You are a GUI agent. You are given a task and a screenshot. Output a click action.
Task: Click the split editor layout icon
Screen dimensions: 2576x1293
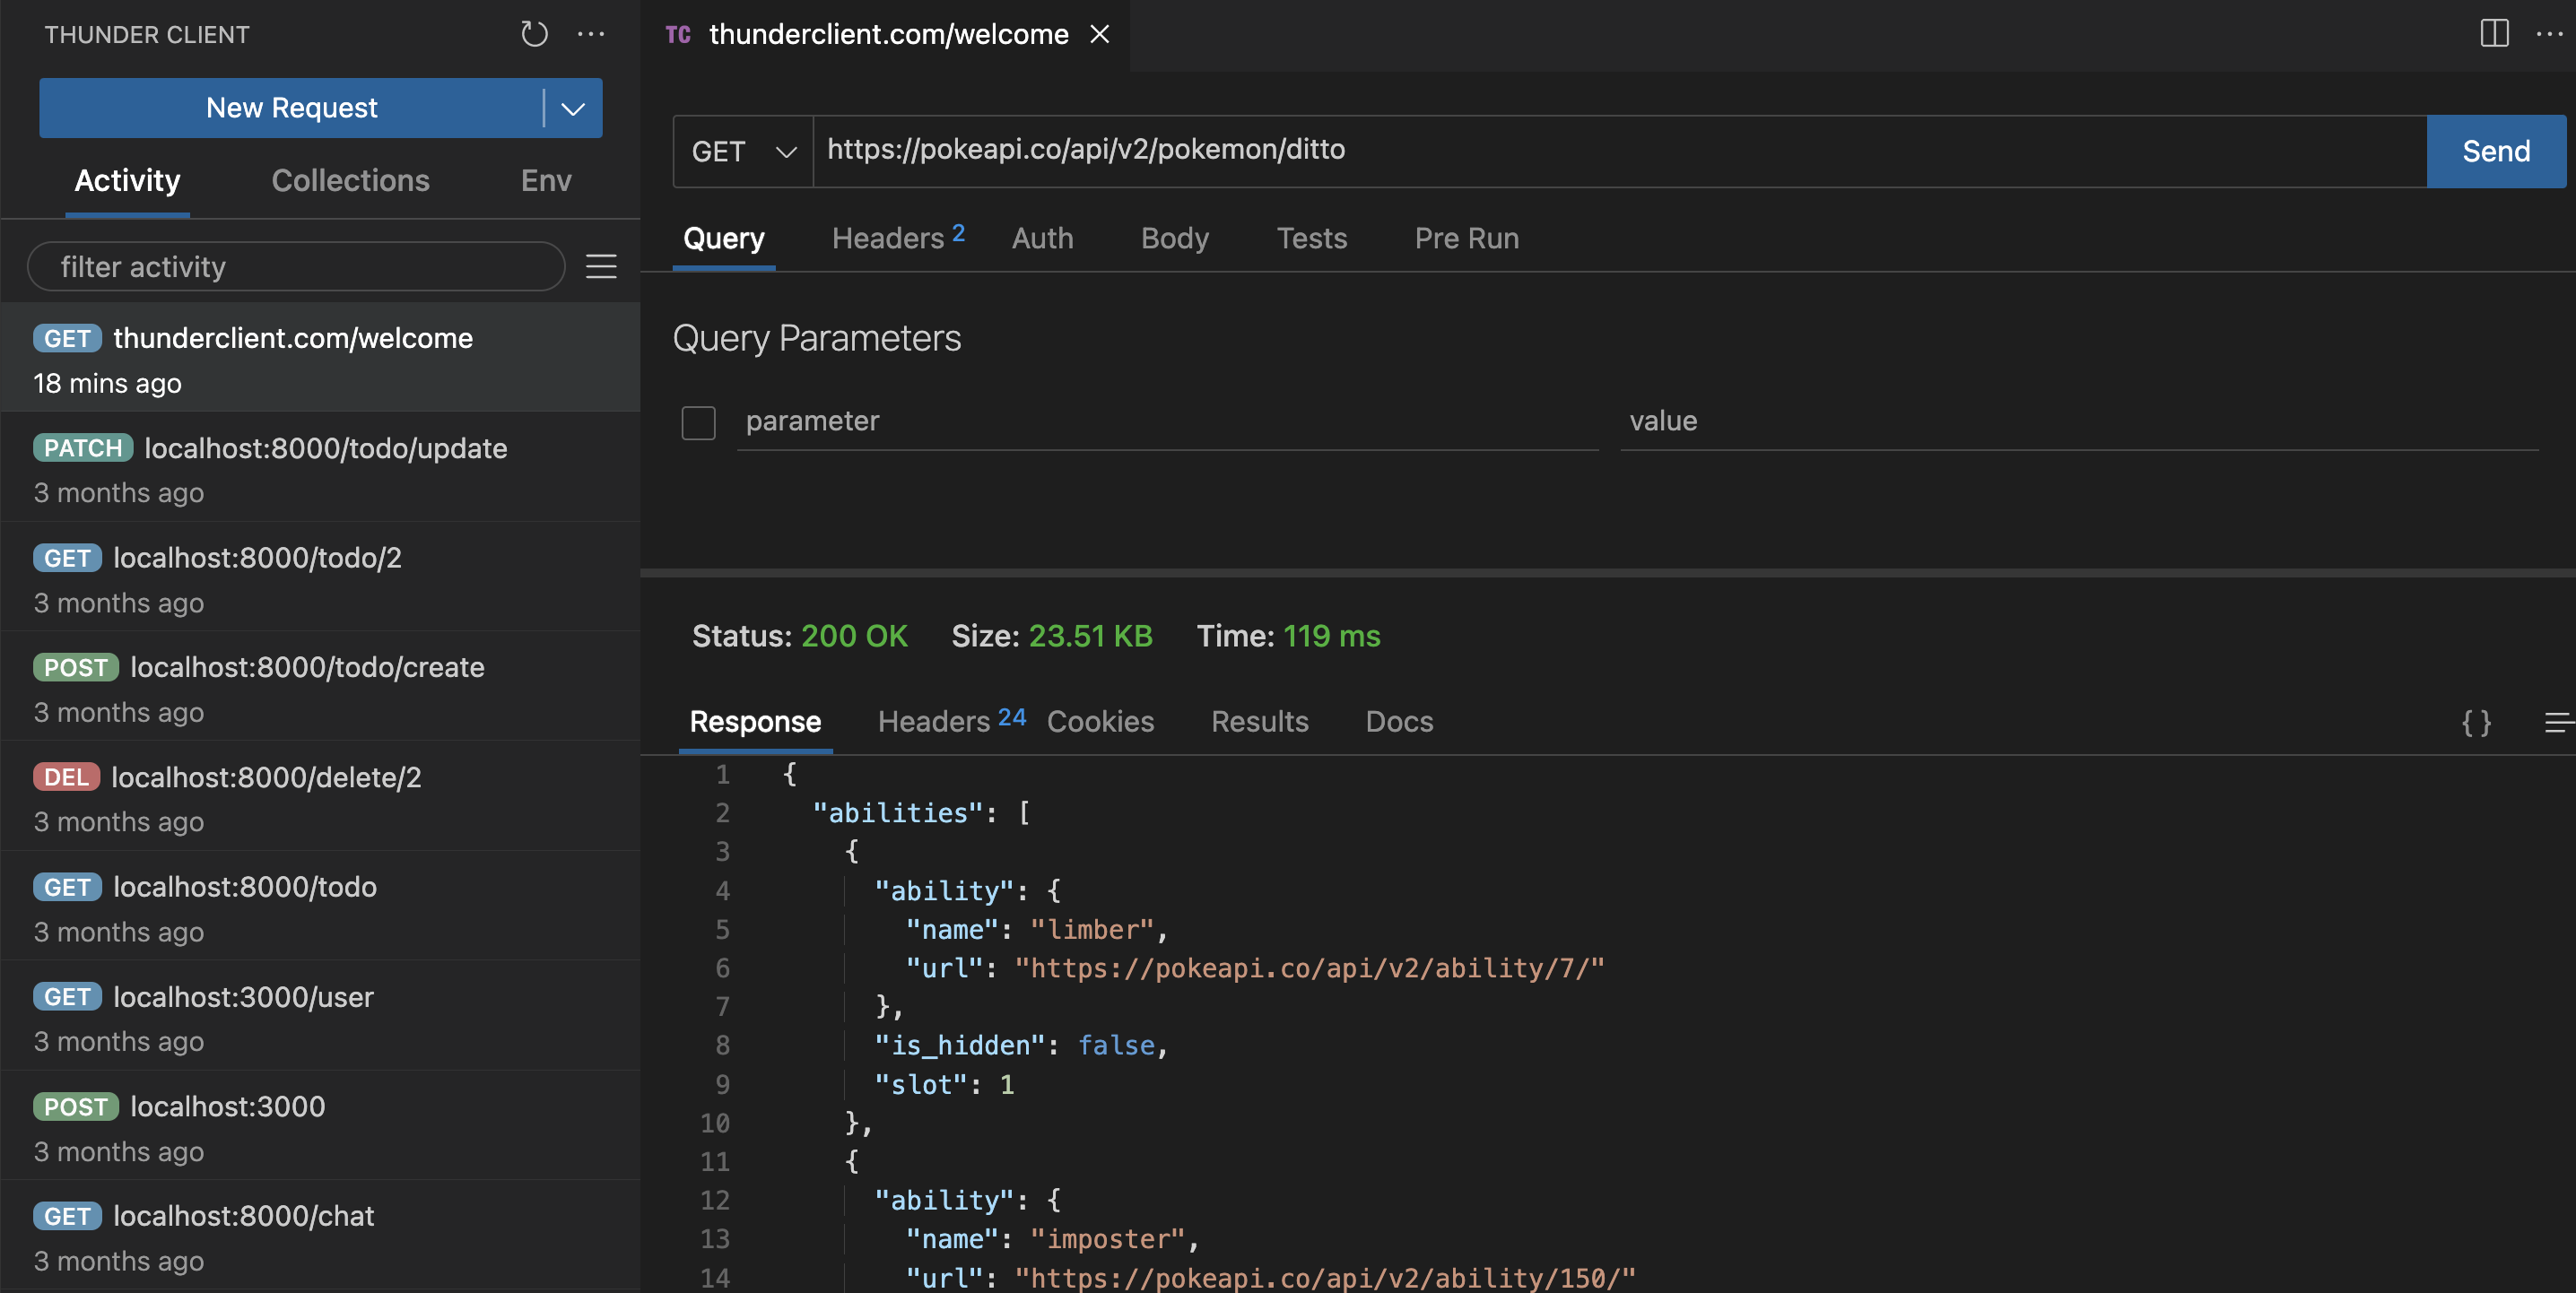pos(2494,34)
